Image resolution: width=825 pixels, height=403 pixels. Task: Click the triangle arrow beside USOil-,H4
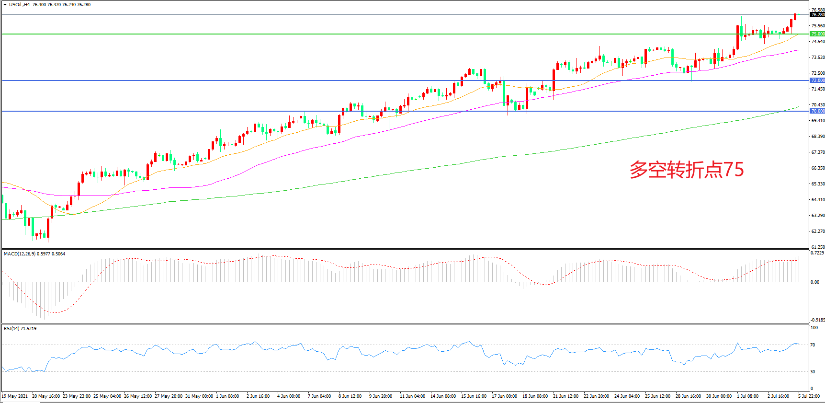pos(5,5)
